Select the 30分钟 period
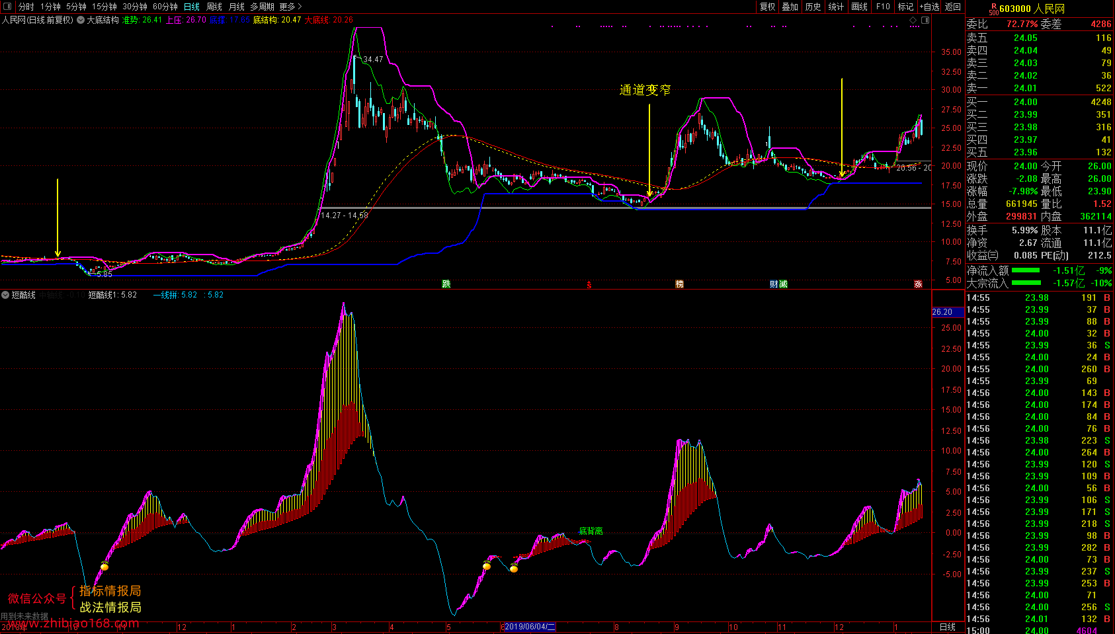Image resolution: width=1115 pixels, height=634 pixels. pos(135,7)
